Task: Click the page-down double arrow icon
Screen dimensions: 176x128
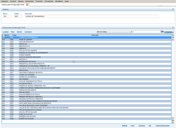Action: click(173, 120)
